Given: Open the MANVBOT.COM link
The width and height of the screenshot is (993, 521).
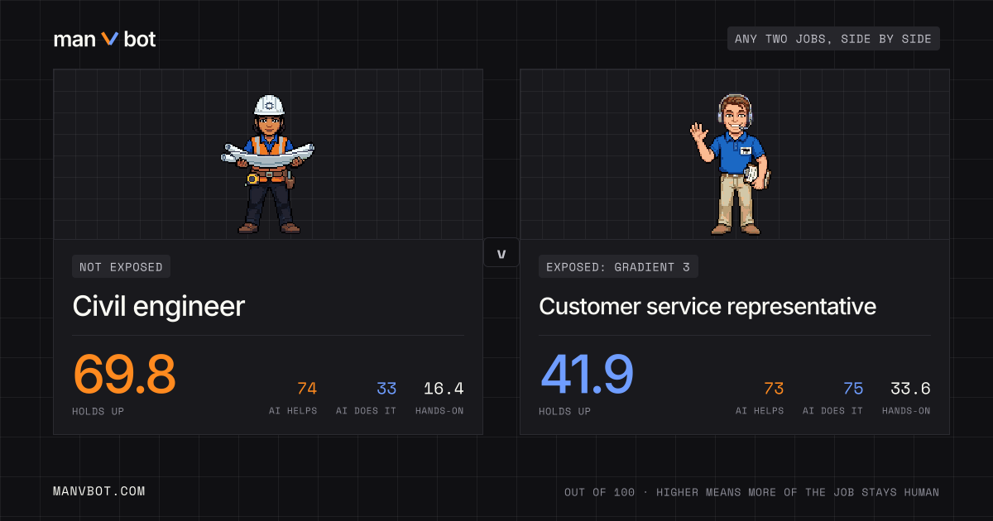Looking at the screenshot, I should point(99,491).
